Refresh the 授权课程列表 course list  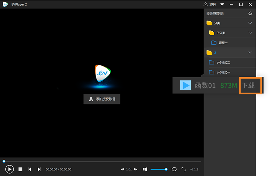(250, 13)
